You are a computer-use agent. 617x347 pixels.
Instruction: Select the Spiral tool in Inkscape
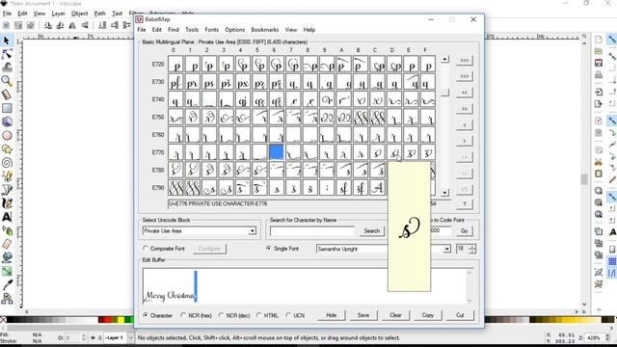point(7,163)
